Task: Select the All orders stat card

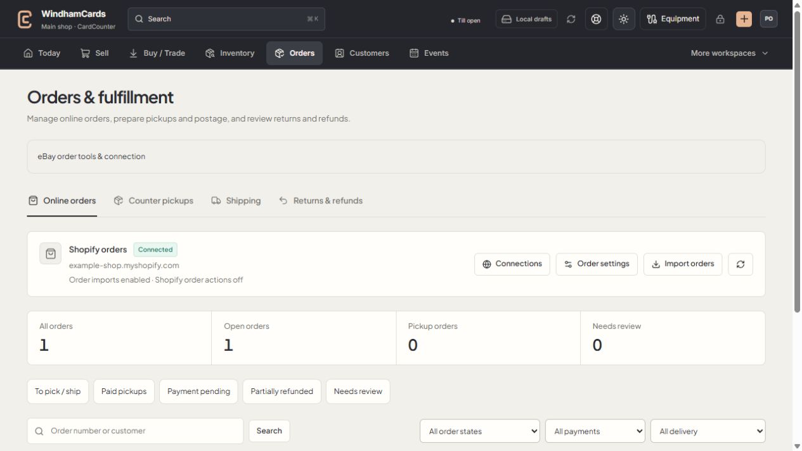Action: tap(119, 338)
